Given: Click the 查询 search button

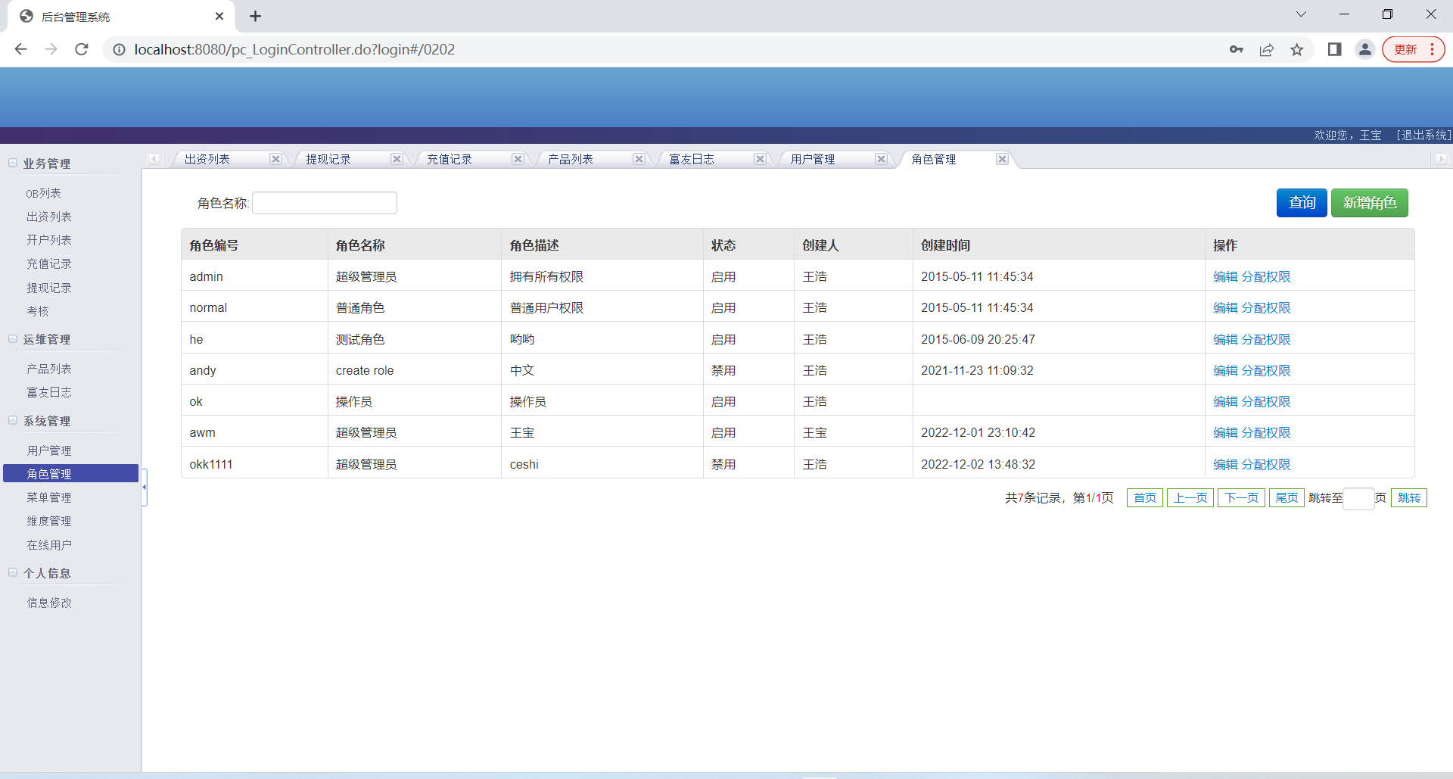Looking at the screenshot, I should [1302, 203].
